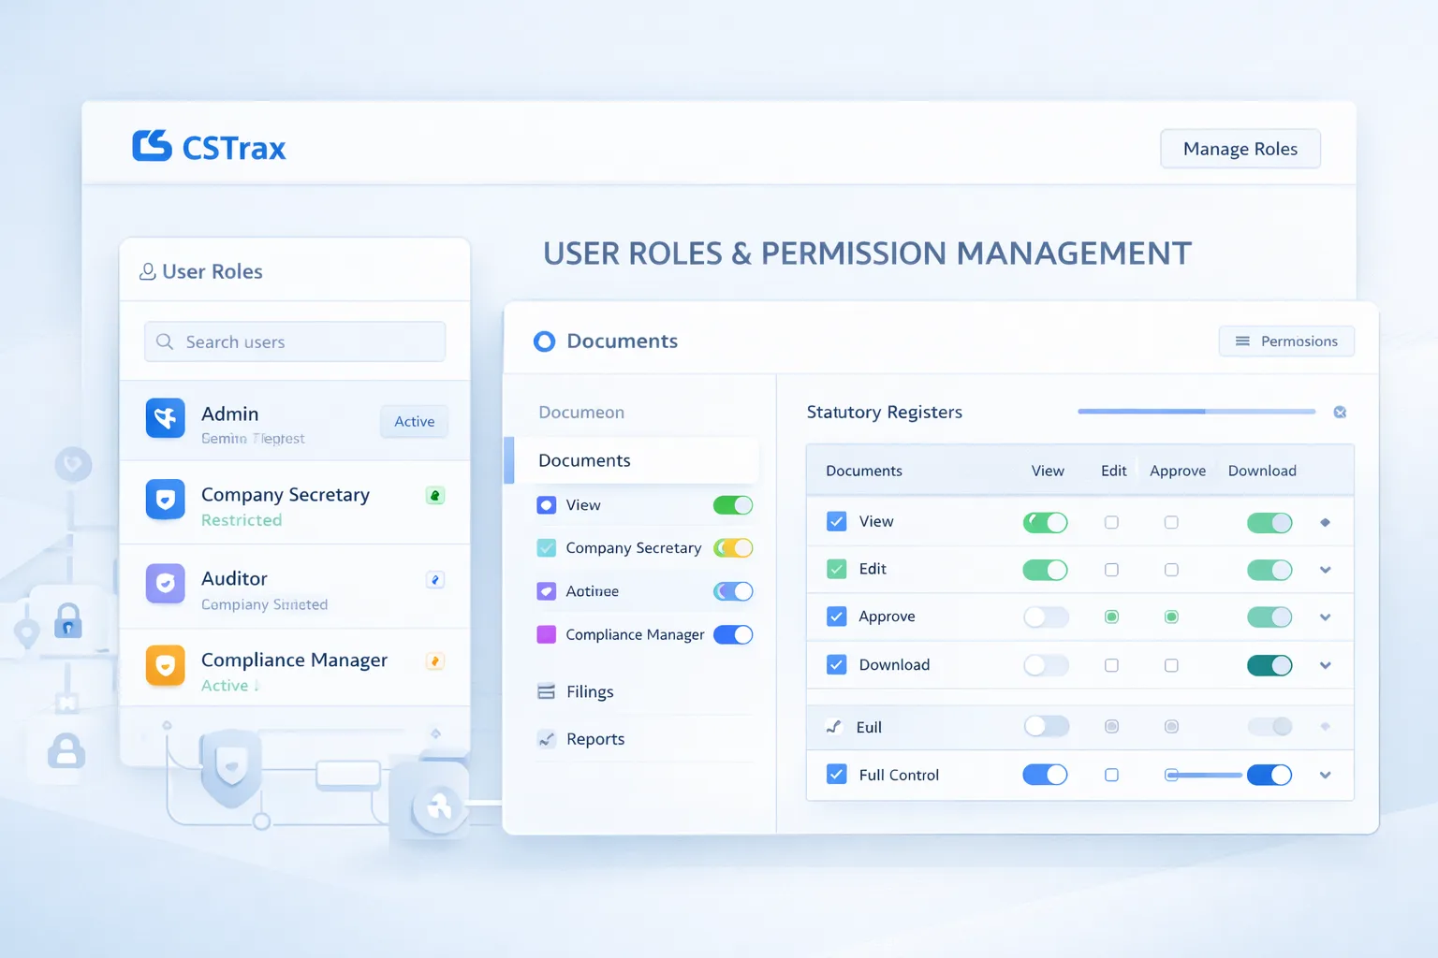The image size is (1438, 958).
Task: Disable the Full Control view toggle
Action: click(x=1045, y=775)
